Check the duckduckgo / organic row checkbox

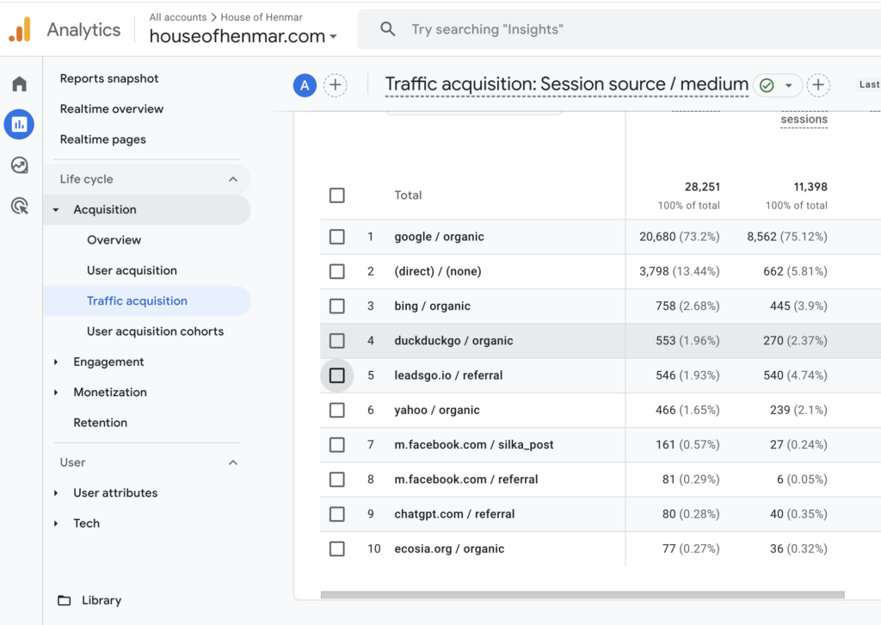(337, 341)
